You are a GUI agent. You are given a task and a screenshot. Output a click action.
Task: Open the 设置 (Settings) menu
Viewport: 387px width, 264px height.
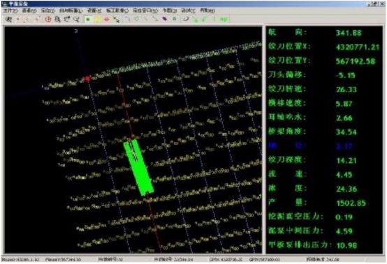point(94,10)
